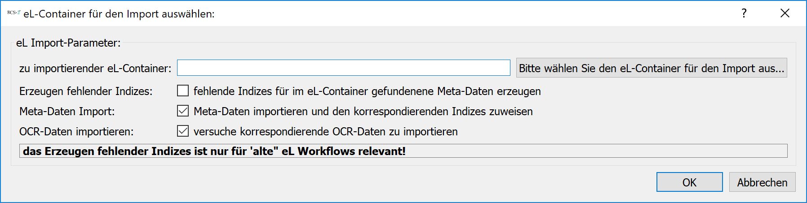The height and width of the screenshot is (203, 807).
Task: Disable the OCR-Daten import checkbox
Action: pyautogui.click(x=183, y=131)
